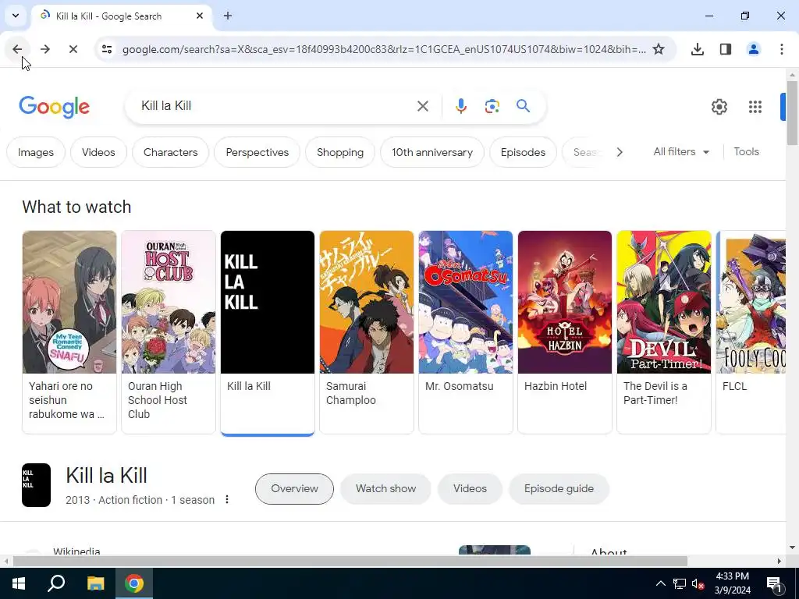Open a new tab with the plus button
Viewport: 799px width, 599px height.
tap(228, 16)
